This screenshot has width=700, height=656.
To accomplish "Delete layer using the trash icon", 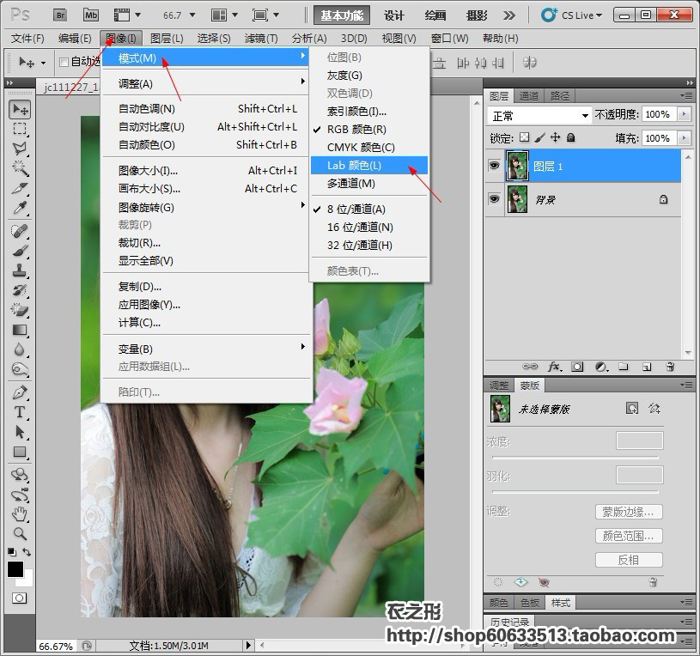I will pos(670,367).
